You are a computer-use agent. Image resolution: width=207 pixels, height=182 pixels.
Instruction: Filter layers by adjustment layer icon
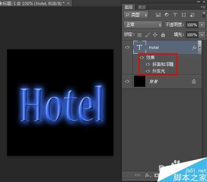tap(167, 15)
